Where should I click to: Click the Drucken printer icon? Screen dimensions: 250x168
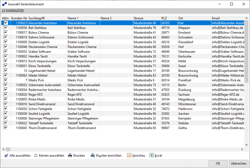pyautogui.click(x=70, y=155)
